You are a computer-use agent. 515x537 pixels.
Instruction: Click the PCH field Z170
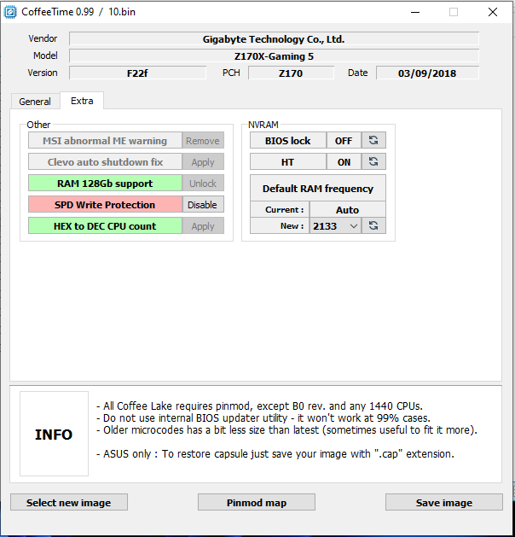coord(291,73)
